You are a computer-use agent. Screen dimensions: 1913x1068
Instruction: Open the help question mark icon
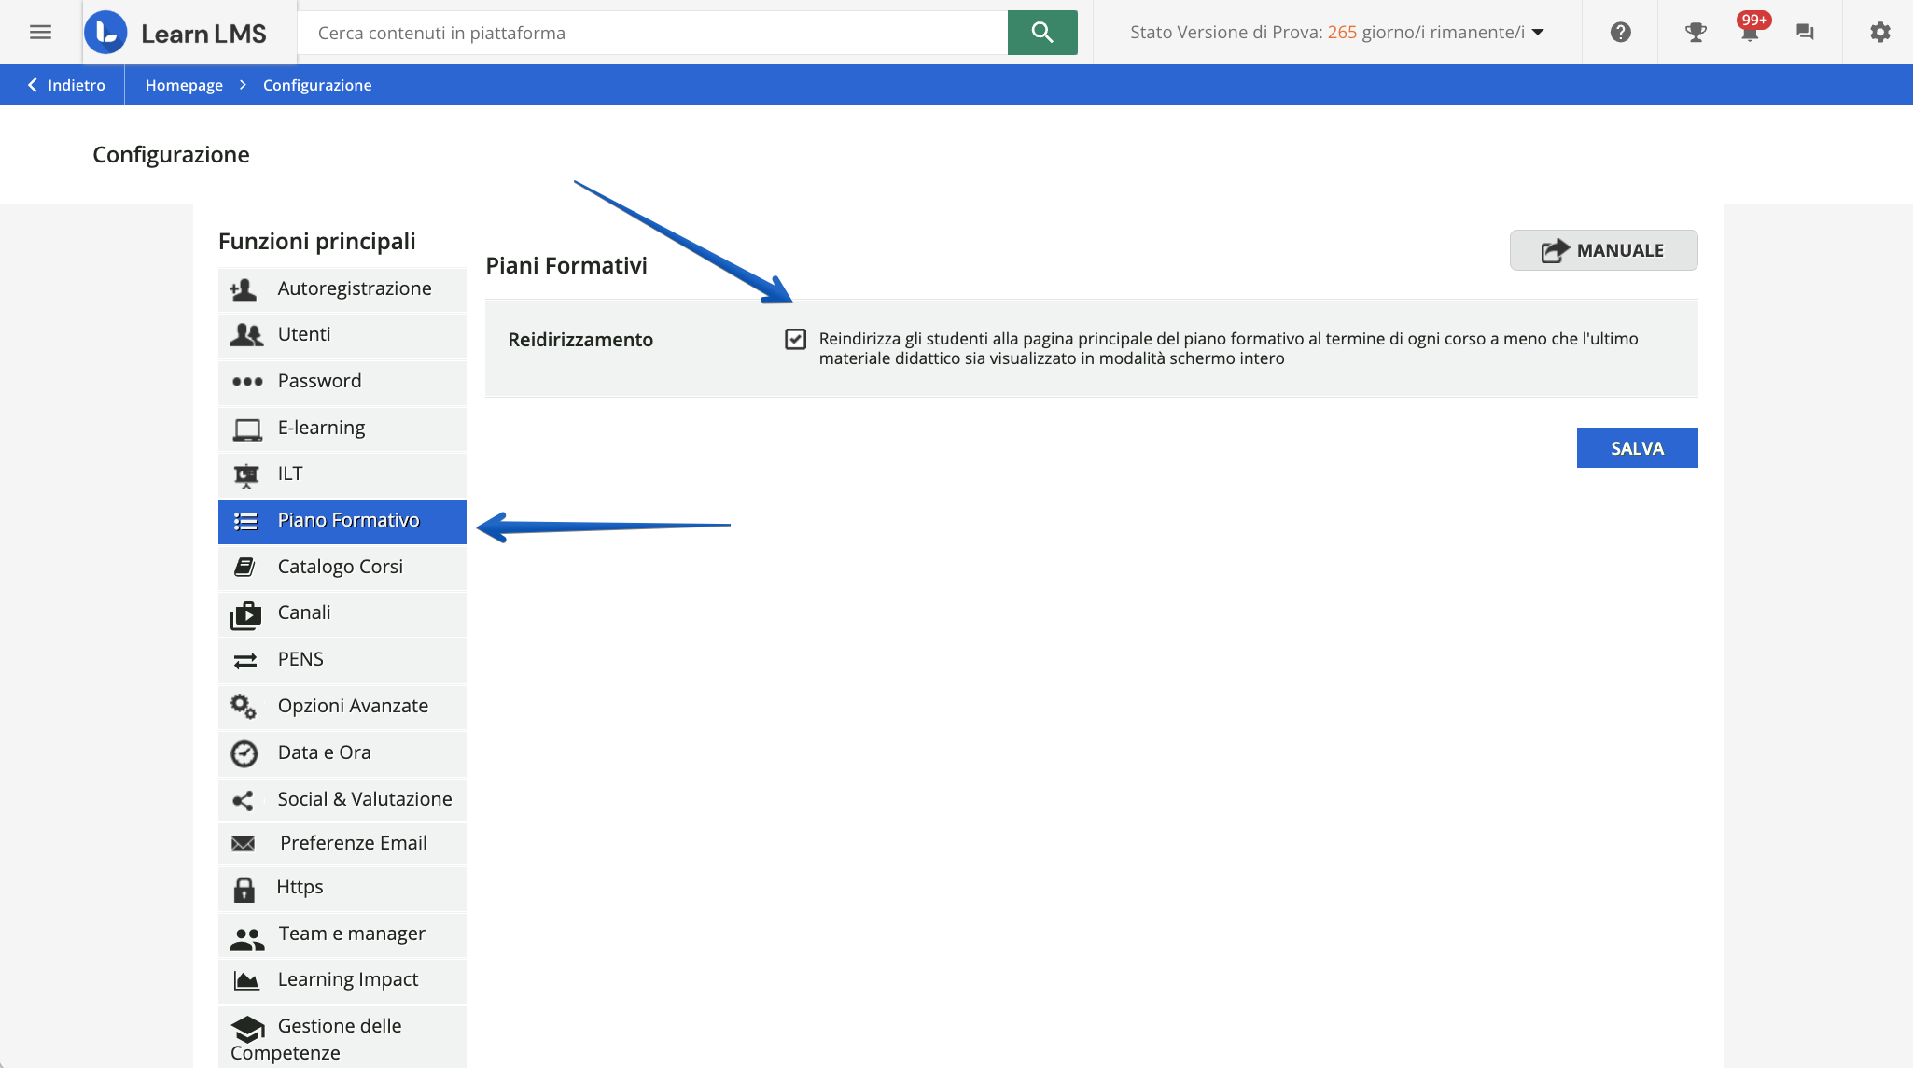tap(1620, 33)
